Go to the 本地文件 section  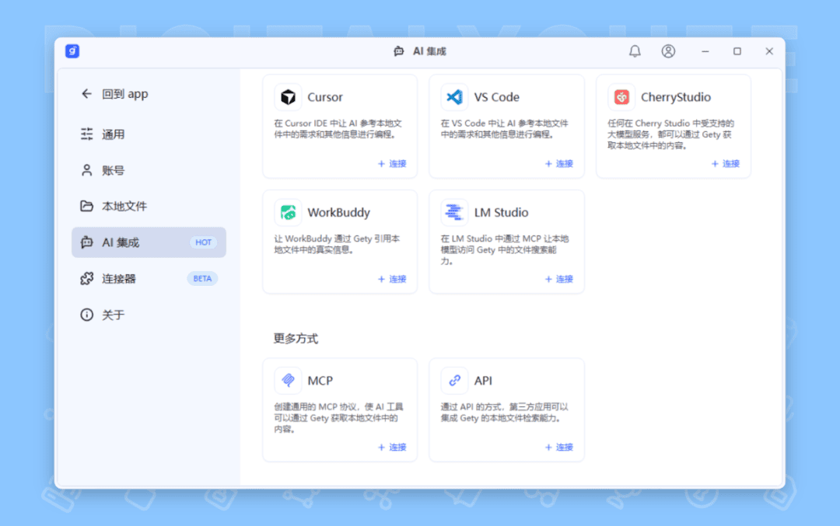pyautogui.click(x=149, y=206)
